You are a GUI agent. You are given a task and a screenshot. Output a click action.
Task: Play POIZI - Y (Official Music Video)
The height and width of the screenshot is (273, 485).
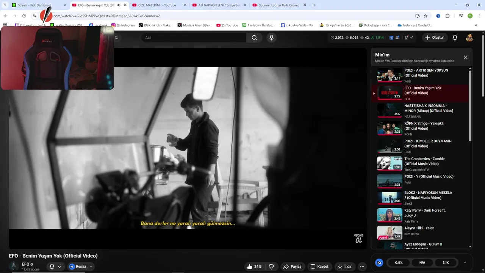coord(421,182)
